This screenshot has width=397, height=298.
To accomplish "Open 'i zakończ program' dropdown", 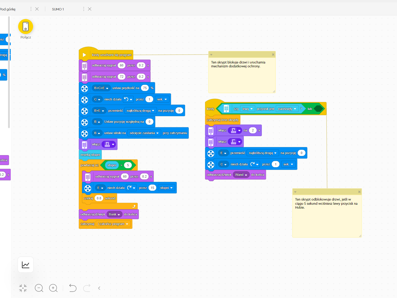I will click(x=113, y=224).
